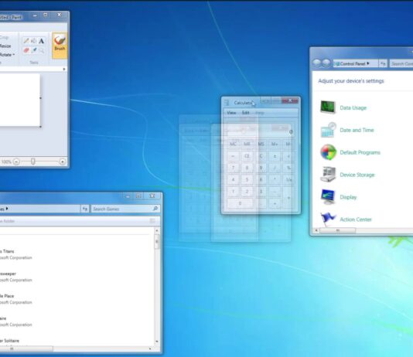Click the Device Storage icon
Viewport: 413px width, 357px height.
(x=328, y=175)
